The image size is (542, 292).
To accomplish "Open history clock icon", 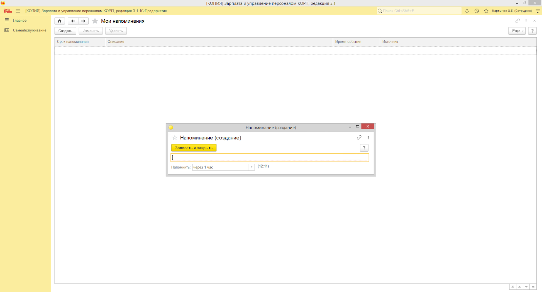I will tap(476, 11).
